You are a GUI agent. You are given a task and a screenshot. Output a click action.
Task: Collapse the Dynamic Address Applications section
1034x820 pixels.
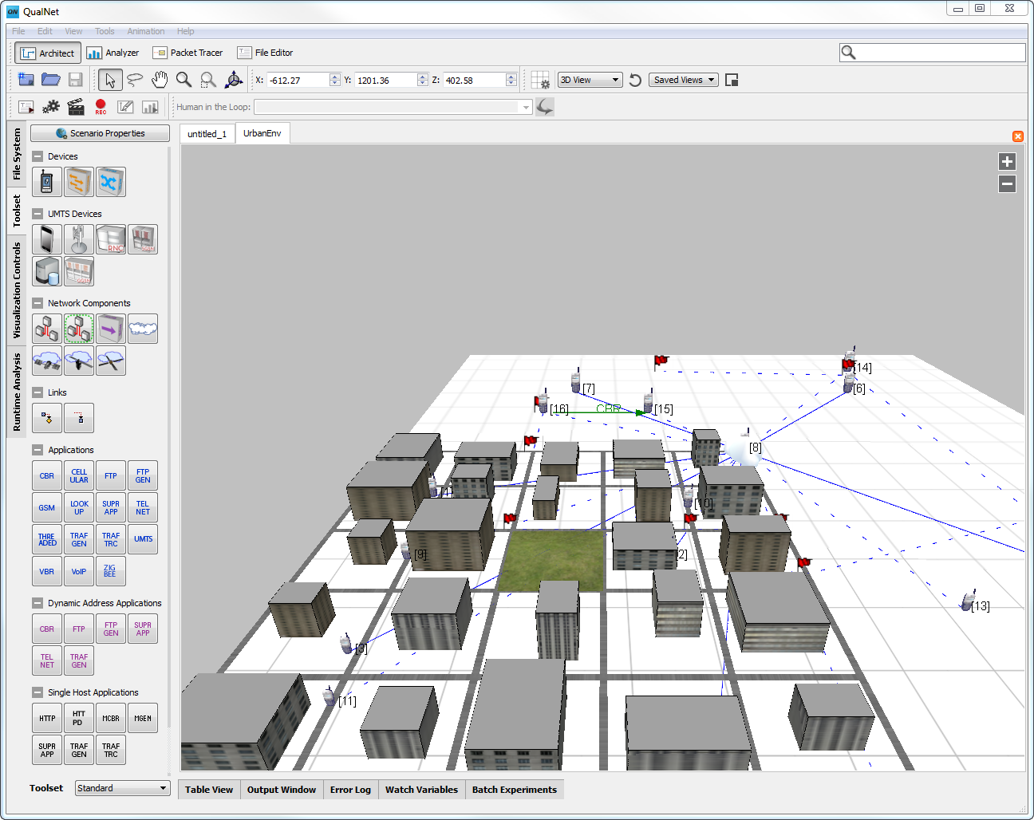[37, 603]
